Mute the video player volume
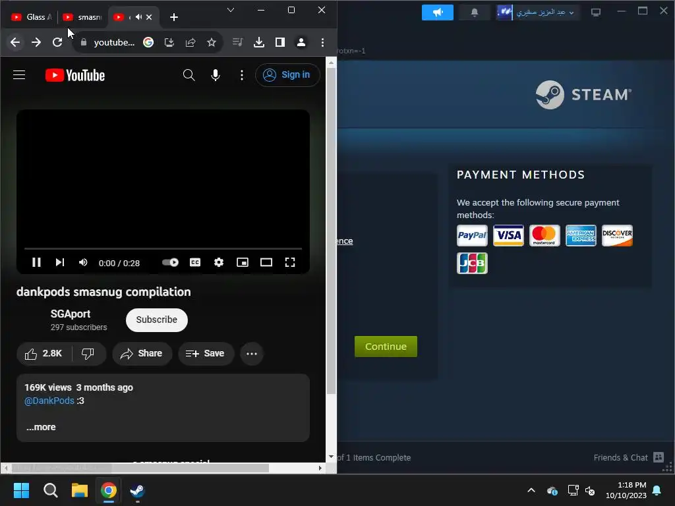The width and height of the screenshot is (675, 506). pyautogui.click(x=83, y=262)
